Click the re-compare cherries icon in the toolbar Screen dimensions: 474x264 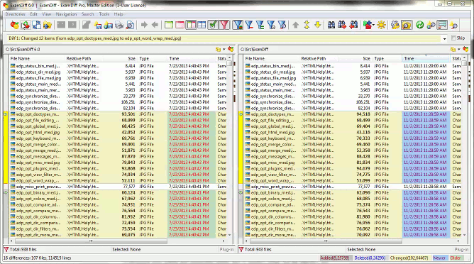coord(26,25)
